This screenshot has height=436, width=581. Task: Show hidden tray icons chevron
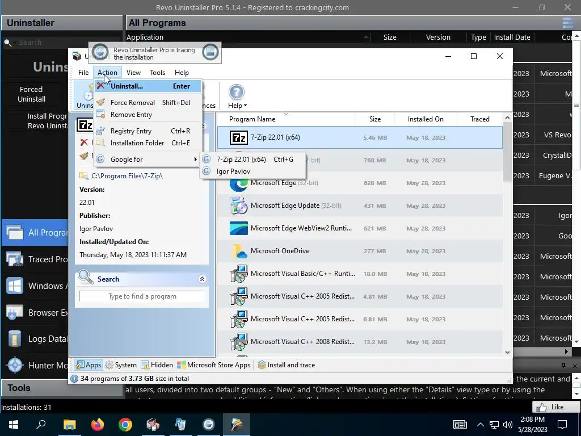click(480, 425)
